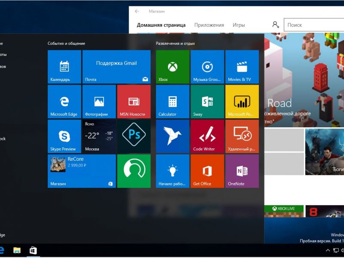Click the Магазин window title

pos(157,11)
